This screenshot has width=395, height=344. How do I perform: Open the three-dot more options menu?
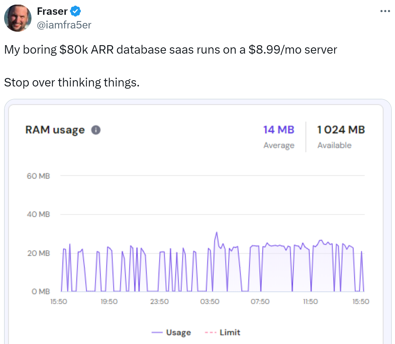(x=385, y=11)
